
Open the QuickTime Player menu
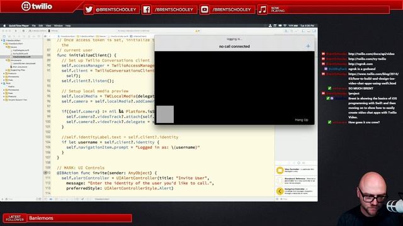tap(19, 26)
